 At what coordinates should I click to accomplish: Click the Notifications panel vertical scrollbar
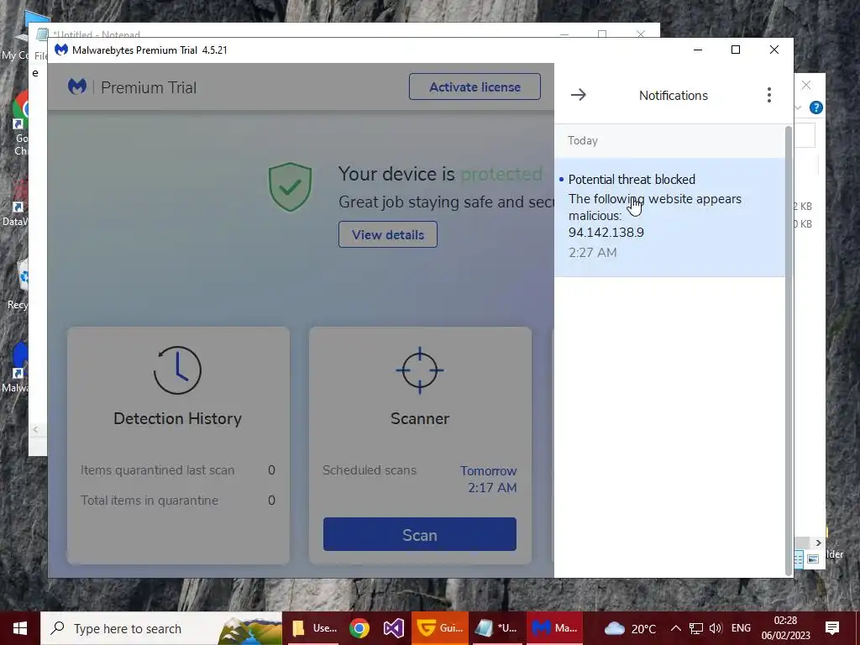(789, 351)
